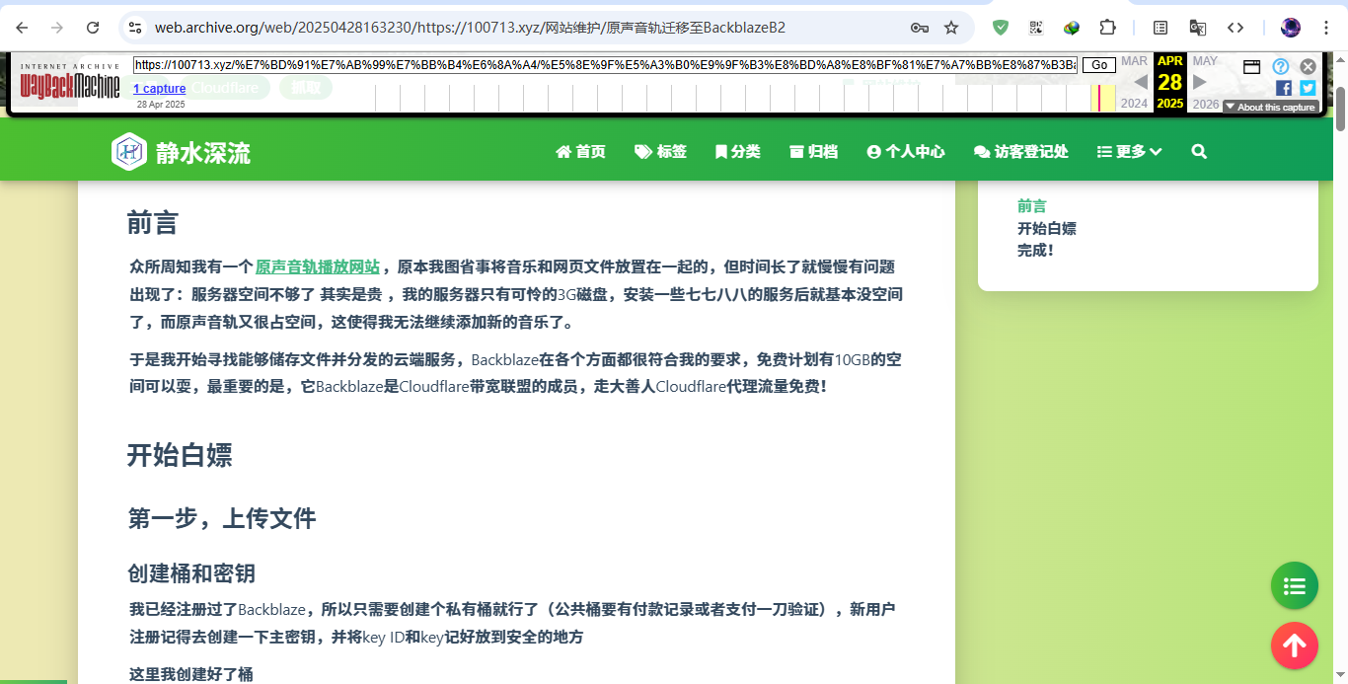Share capture on Twitter

point(1308,88)
